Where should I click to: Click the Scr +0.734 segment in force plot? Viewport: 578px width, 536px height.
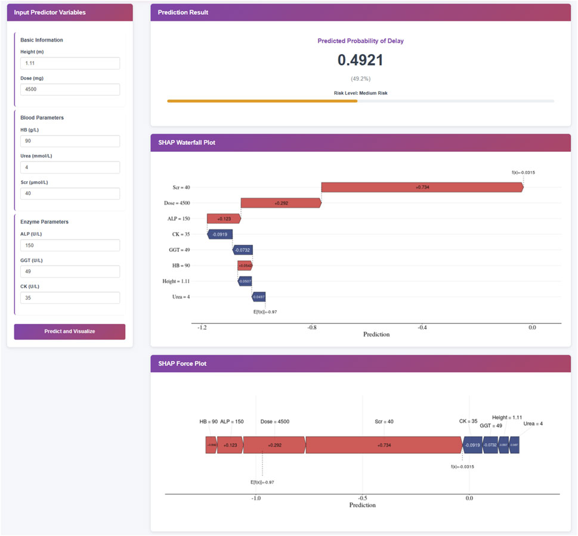tap(384, 445)
